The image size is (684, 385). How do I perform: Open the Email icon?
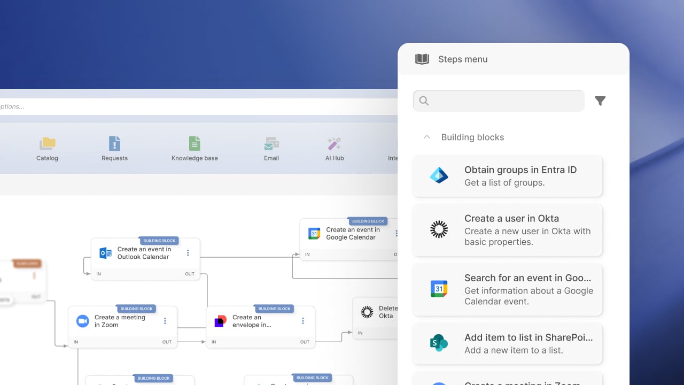271,143
